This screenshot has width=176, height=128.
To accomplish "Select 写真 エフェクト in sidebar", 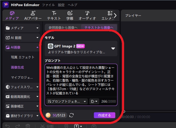I will coord(22,57).
